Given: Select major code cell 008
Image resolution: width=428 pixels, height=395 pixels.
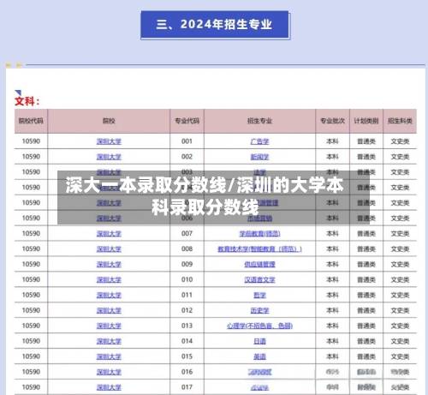Looking at the screenshot, I should point(187,248).
